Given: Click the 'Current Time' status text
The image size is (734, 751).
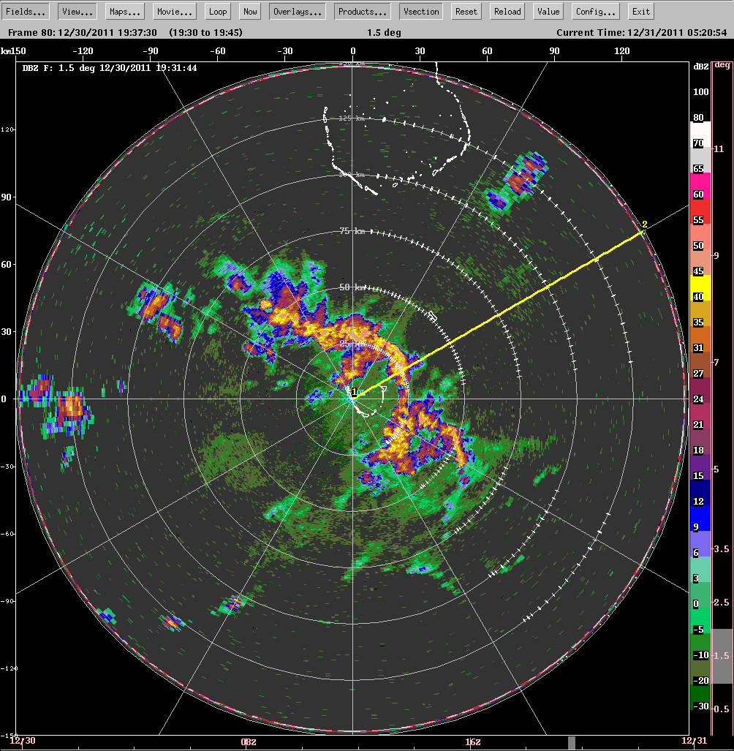Looking at the screenshot, I should (x=591, y=33).
